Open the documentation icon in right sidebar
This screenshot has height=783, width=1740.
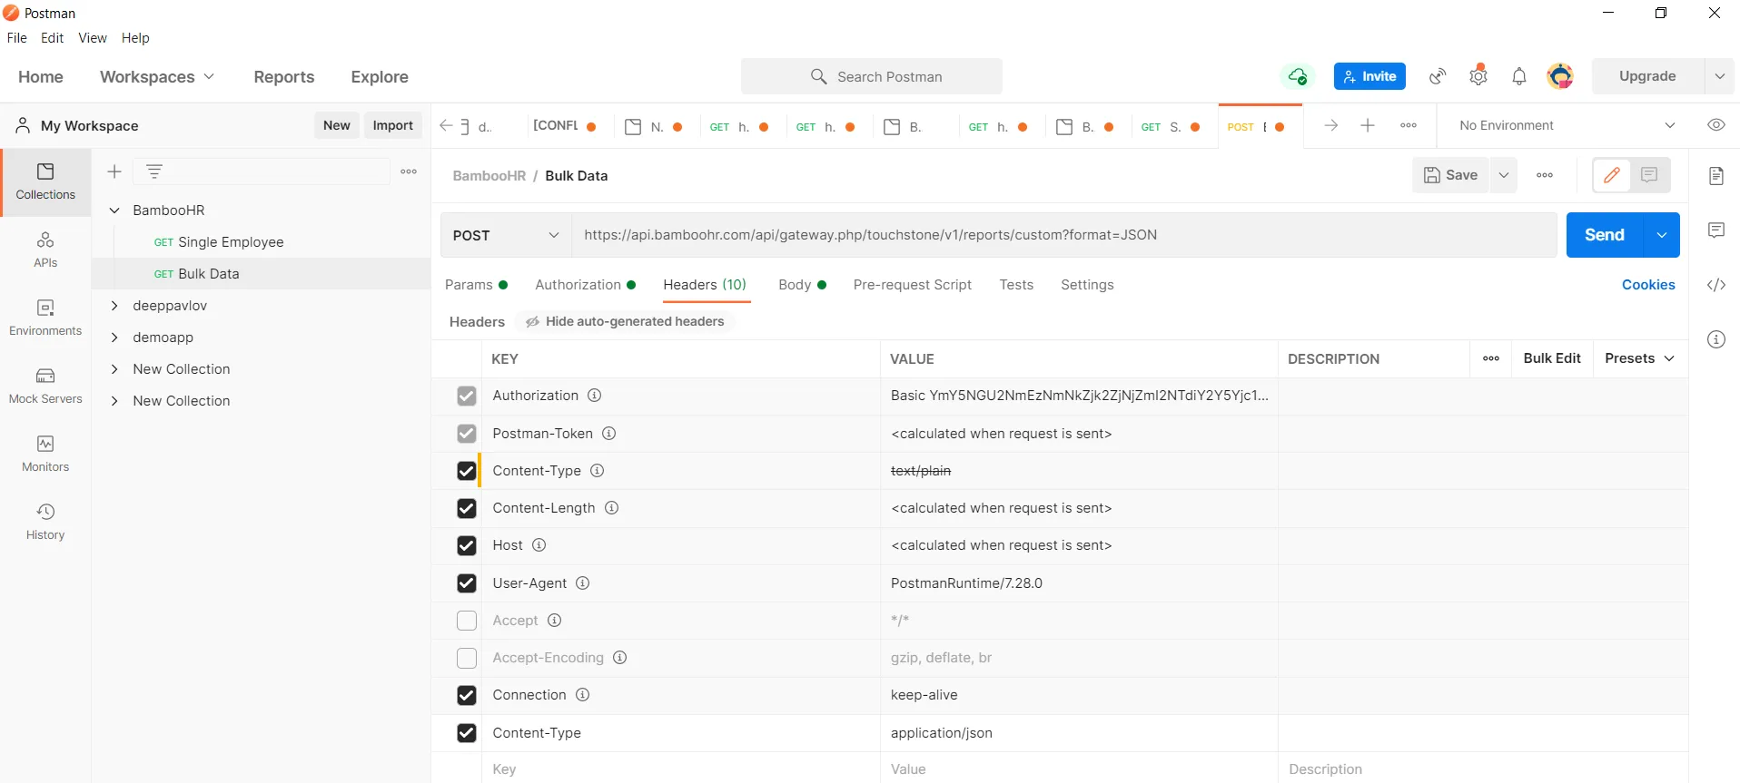[x=1716, y=176]
